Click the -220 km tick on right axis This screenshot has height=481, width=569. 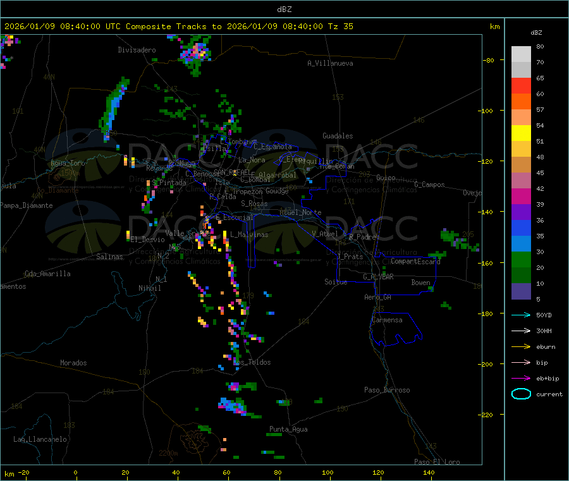[487, 415]
